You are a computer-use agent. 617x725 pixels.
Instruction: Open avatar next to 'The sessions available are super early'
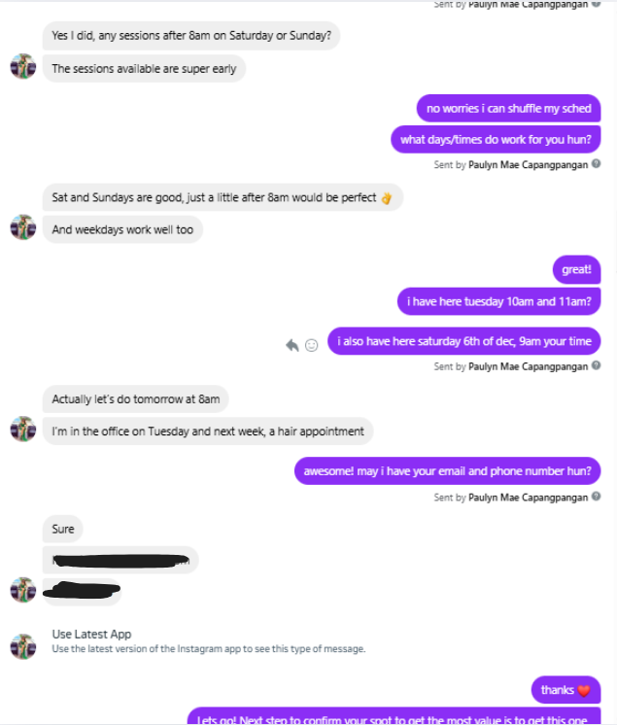click(23, 66)
